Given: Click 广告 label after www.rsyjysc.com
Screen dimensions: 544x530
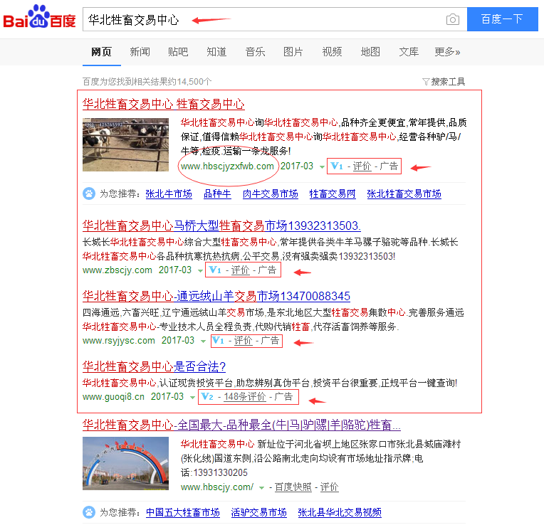Looking at the screenshot, I should [x=270, y=340].
